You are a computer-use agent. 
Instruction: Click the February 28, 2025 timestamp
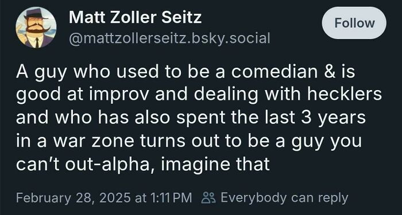pos(73,198)
